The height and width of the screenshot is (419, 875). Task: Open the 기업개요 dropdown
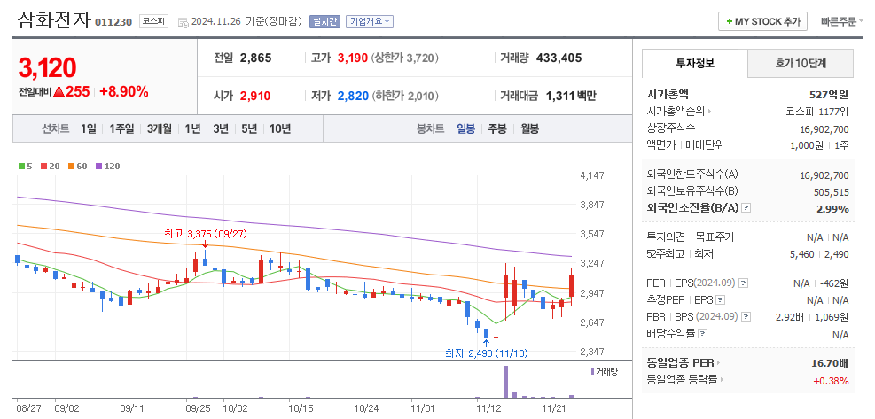pos(370,22)
